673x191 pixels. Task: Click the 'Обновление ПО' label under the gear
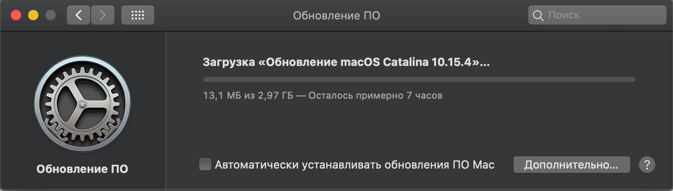pos(82,169)
